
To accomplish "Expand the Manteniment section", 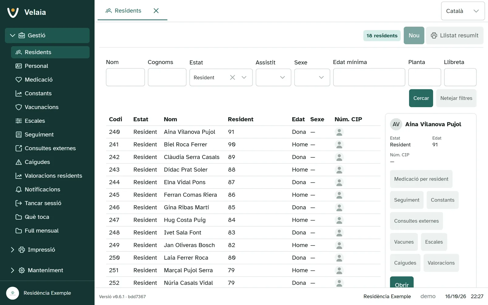I will (13, 270).
